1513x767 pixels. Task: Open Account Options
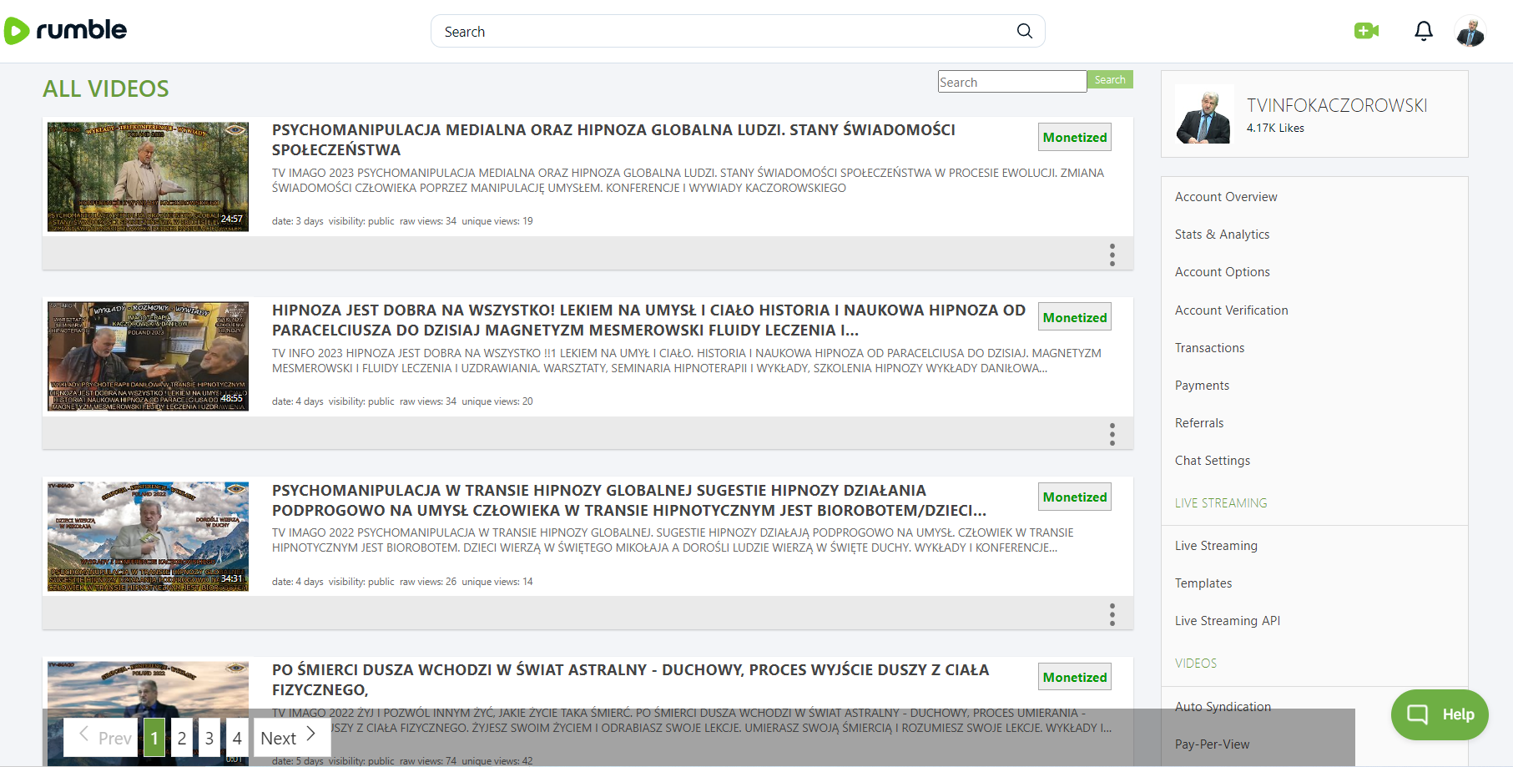point(1222,272)
